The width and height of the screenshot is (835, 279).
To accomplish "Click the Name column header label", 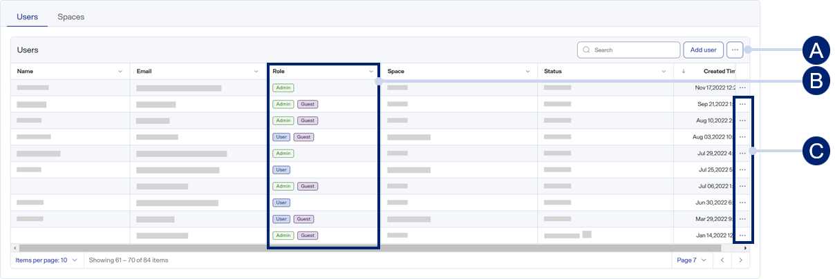I will [x=25, y=72].
